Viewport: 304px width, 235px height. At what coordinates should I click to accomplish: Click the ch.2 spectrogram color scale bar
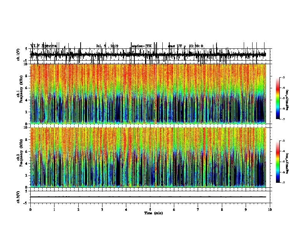278,162
